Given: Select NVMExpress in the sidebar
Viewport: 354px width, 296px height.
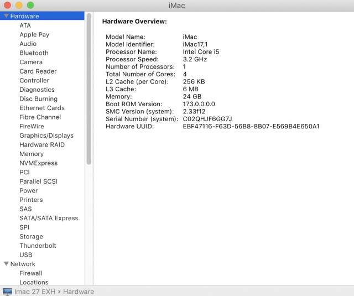Looking at the screenshot, I should click(x=38, y=163).
